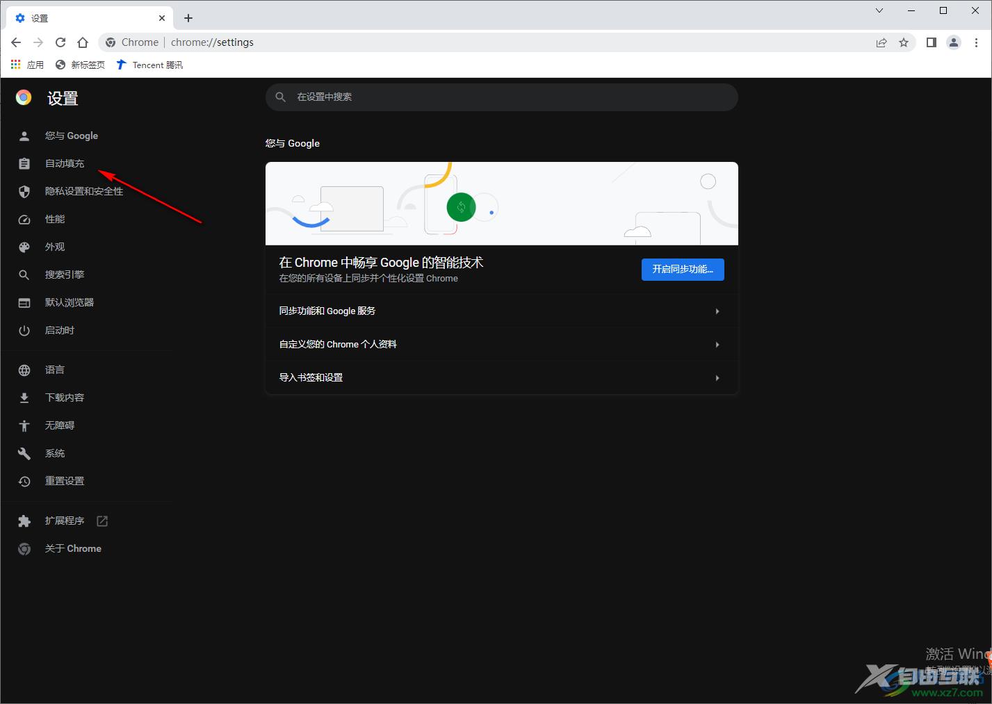Click the forward navigation arrow

pyautogui.click(x=38, y=42)
